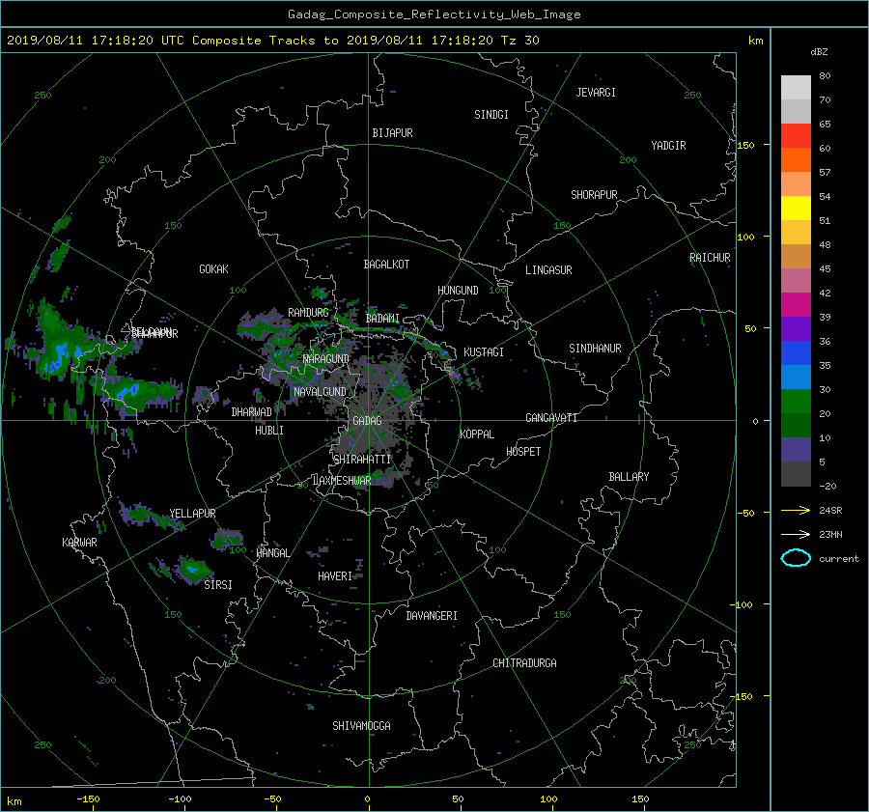The image size is (869, 812).
Task: Select the NAVALGUND city label
Action: 320,391
